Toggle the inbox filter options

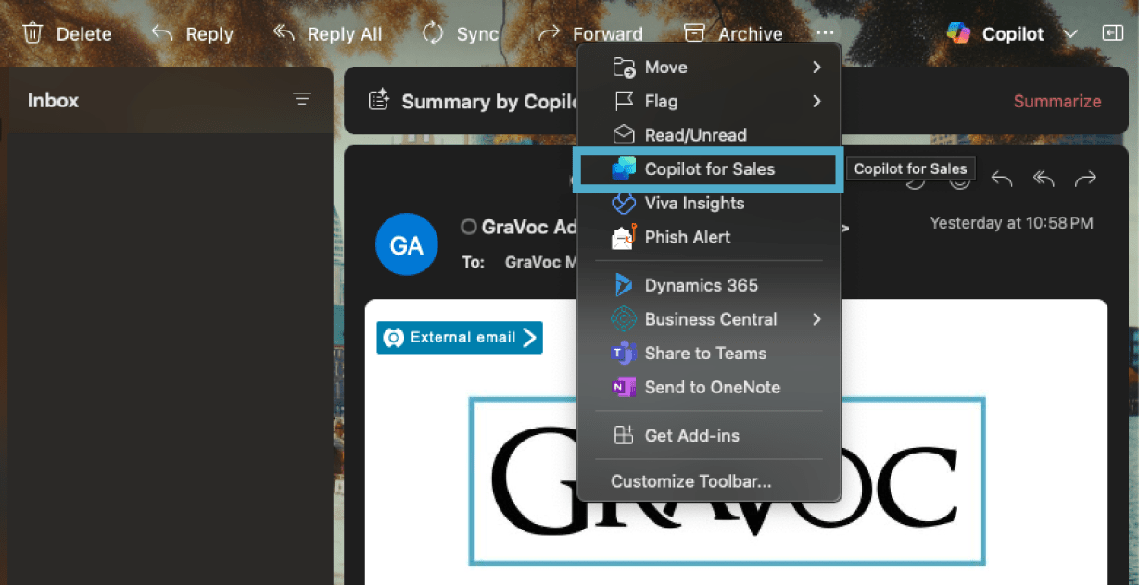pyautogui.click(x=301, y=98)
